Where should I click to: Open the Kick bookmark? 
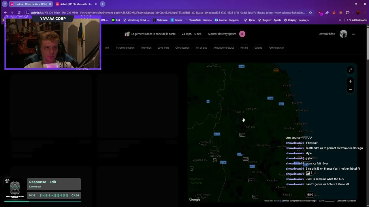pos(116,20)
